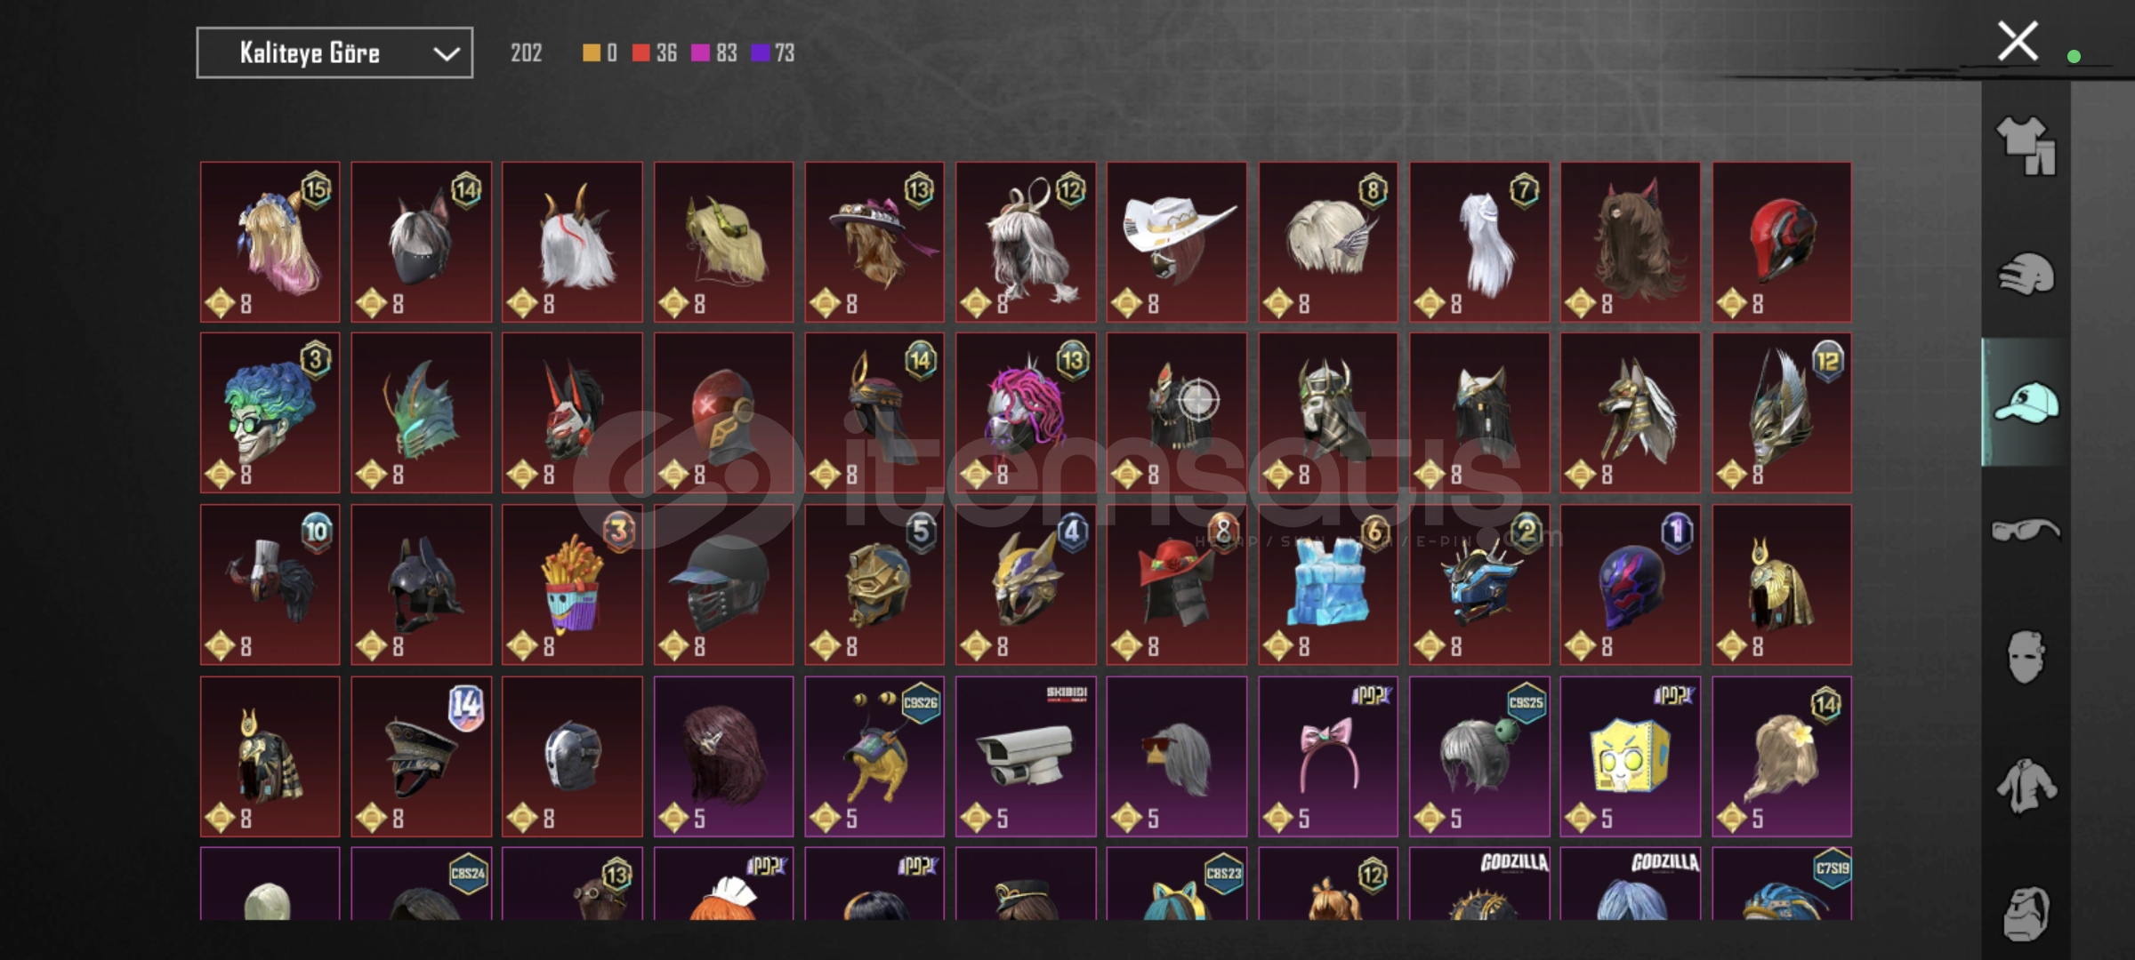Expand the Kaliteye Göre sort dropdown

coord(334,53)
